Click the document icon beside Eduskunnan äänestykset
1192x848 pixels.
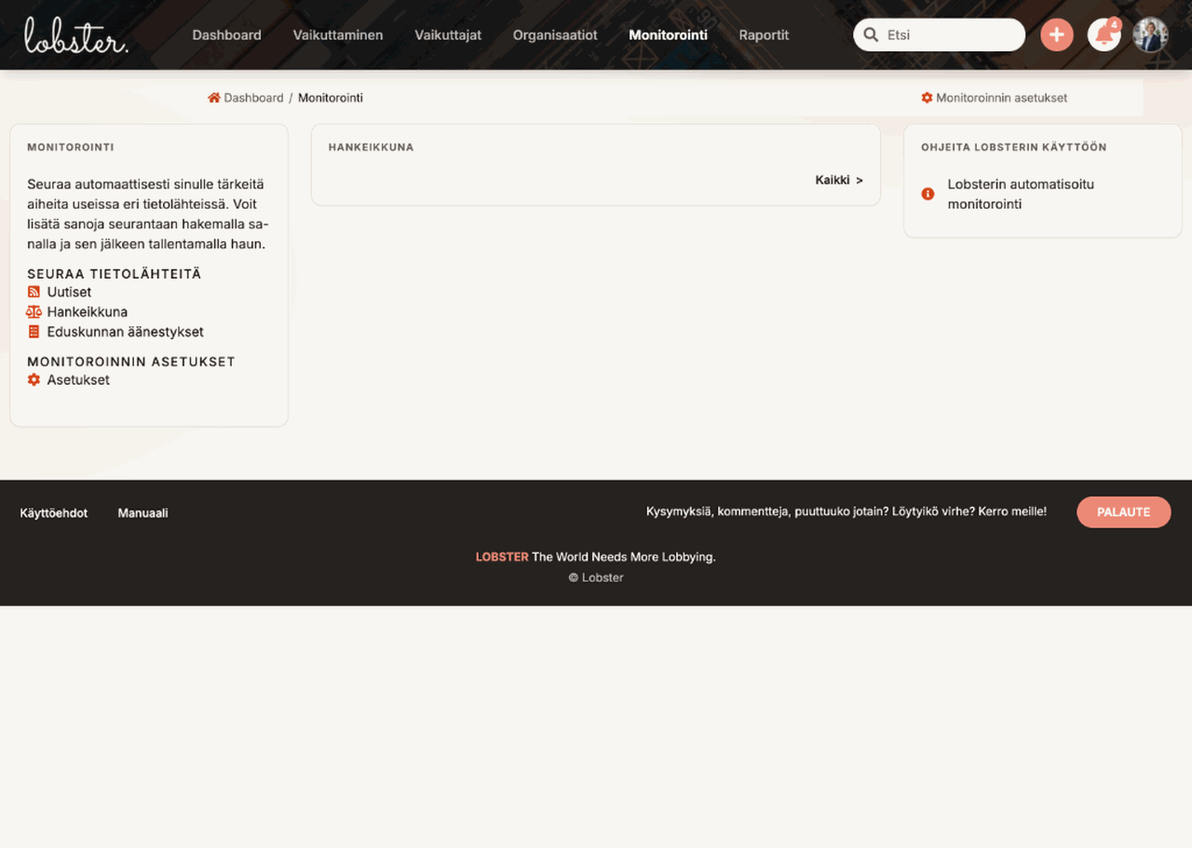[34, 332]
